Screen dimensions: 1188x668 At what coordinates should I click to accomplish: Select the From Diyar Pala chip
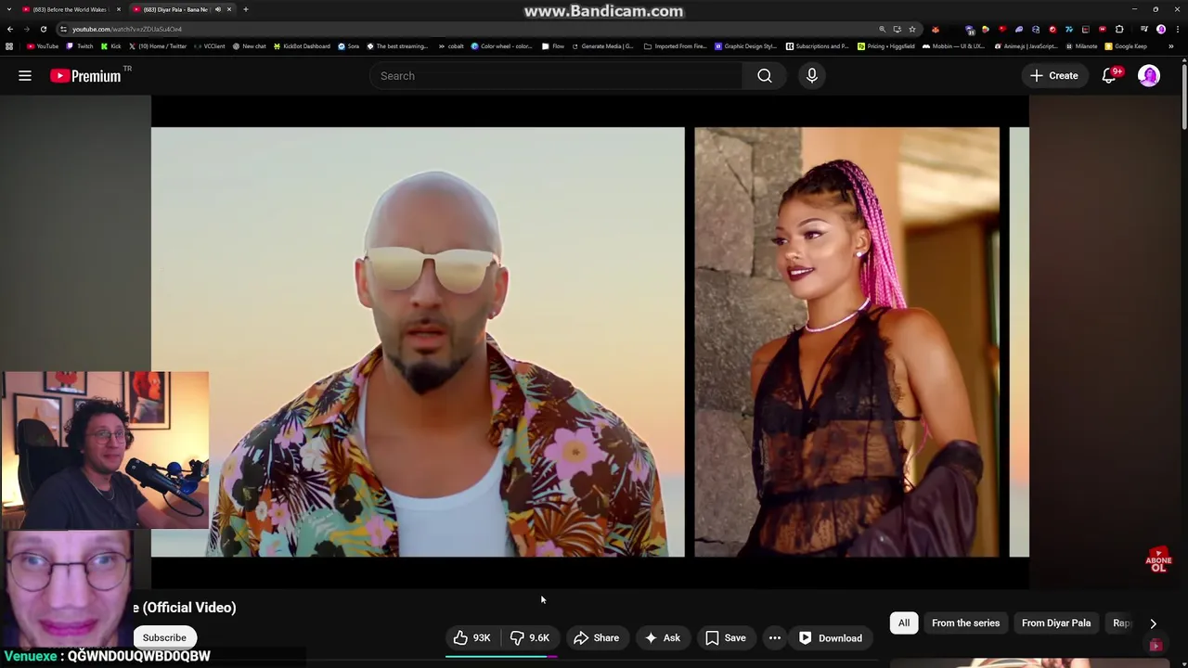click(x=1056, y=623)
